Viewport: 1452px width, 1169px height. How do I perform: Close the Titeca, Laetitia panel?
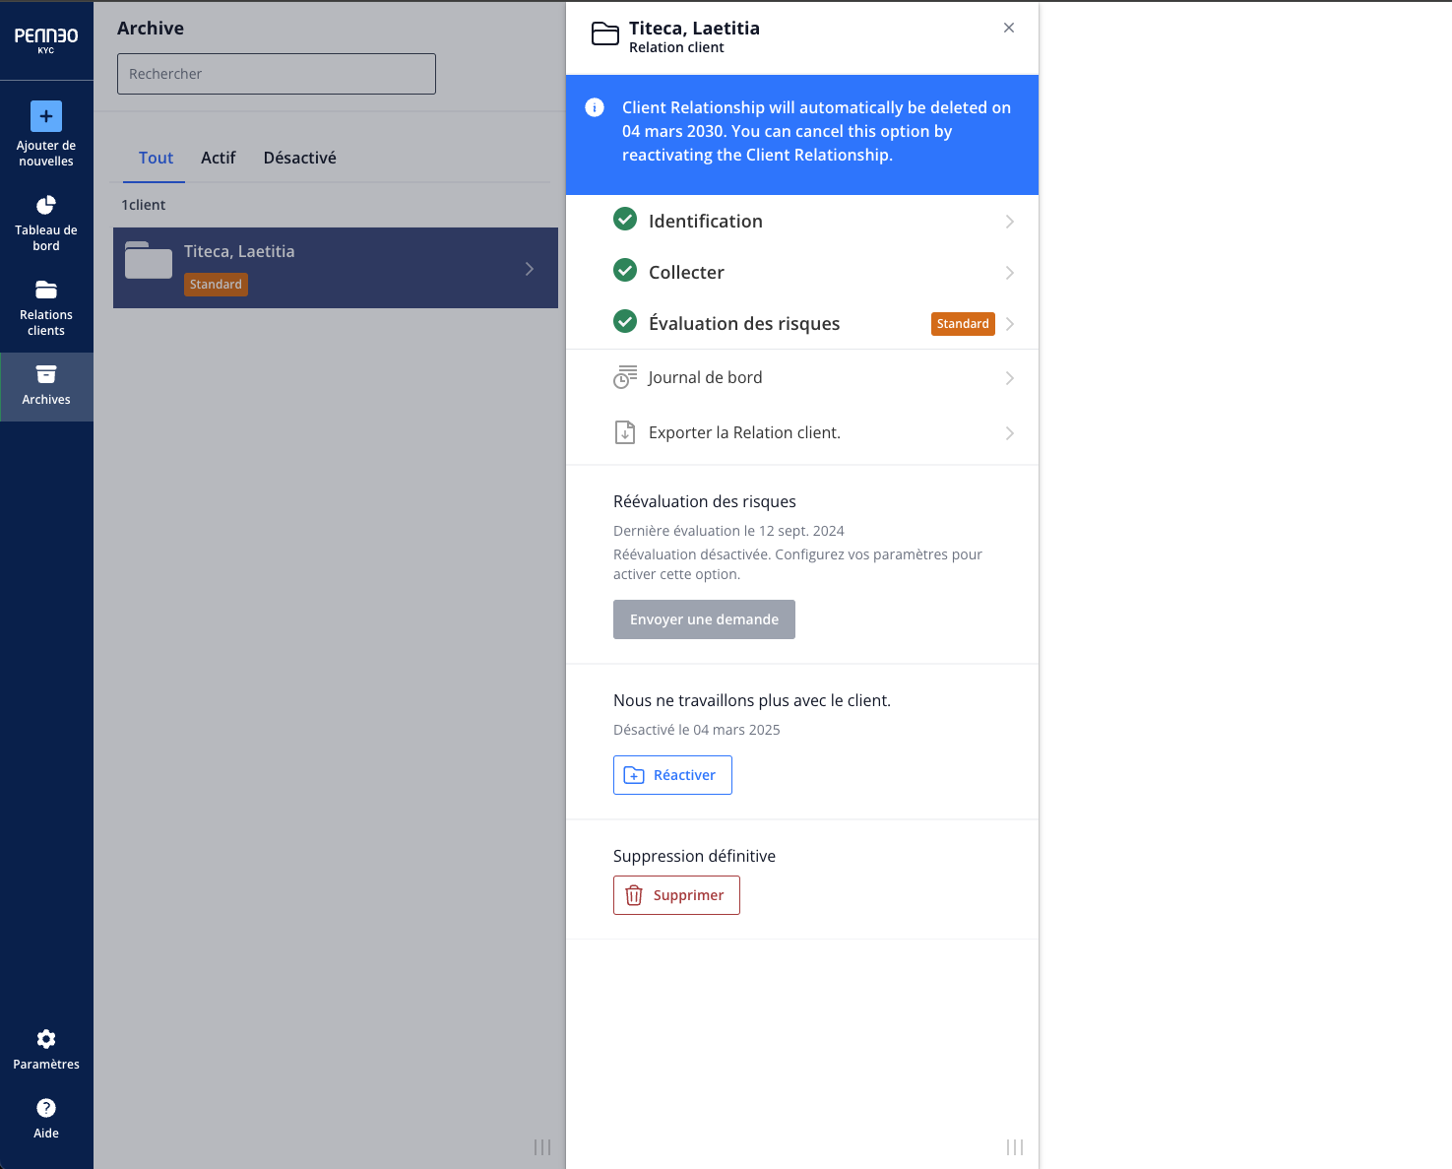click(x=1009, y=28)
